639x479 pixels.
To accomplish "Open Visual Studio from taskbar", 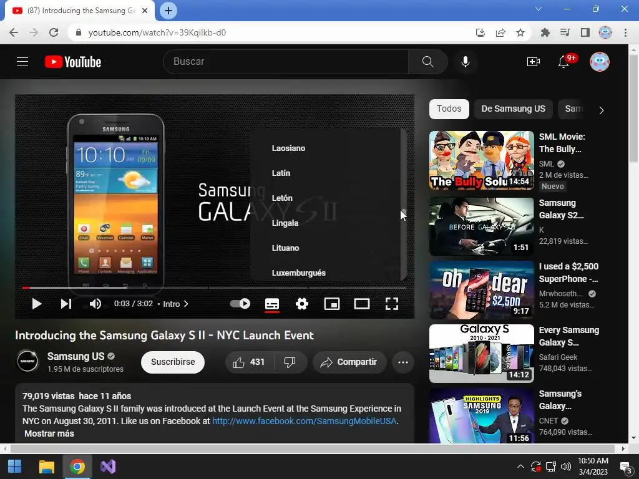I will 108,467.
